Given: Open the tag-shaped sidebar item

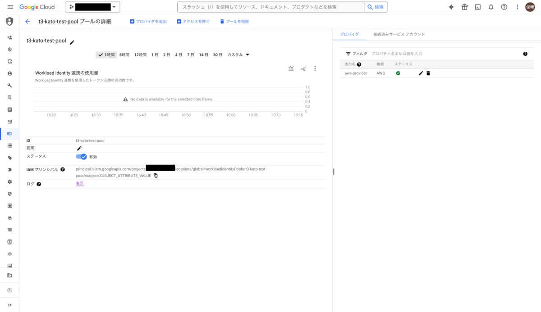Looking at the screenshot, I should (9, 158).
